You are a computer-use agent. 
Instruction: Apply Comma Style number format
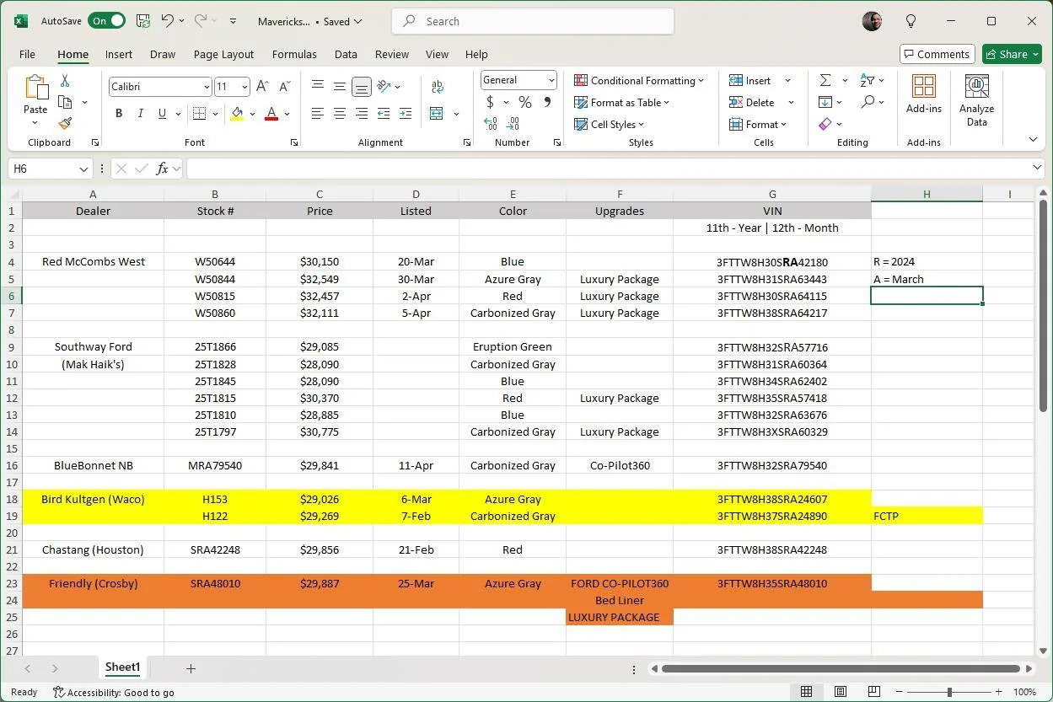coord(547,102)
